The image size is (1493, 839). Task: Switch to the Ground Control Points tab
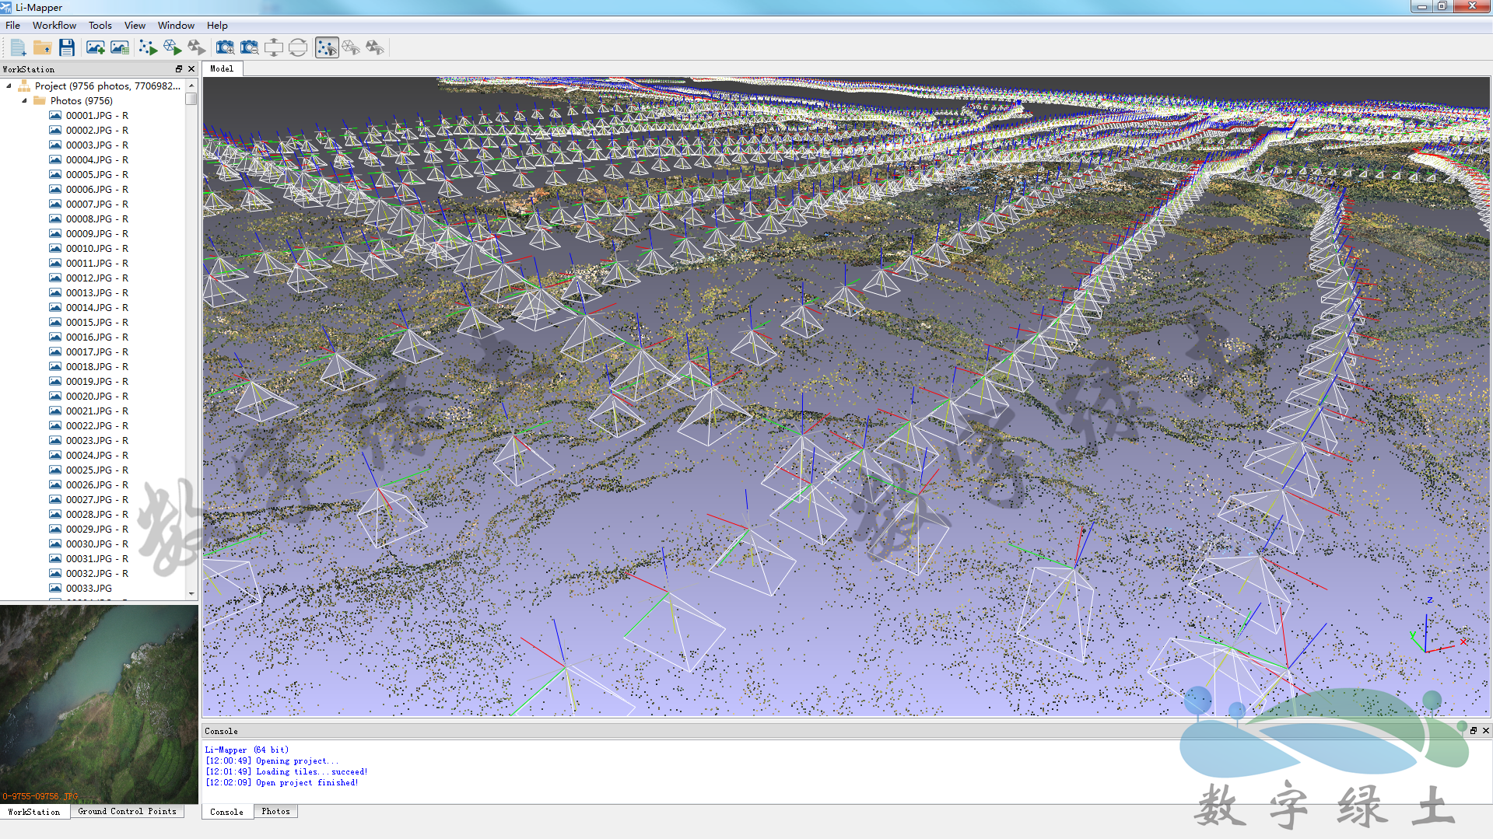click(127, 811)
